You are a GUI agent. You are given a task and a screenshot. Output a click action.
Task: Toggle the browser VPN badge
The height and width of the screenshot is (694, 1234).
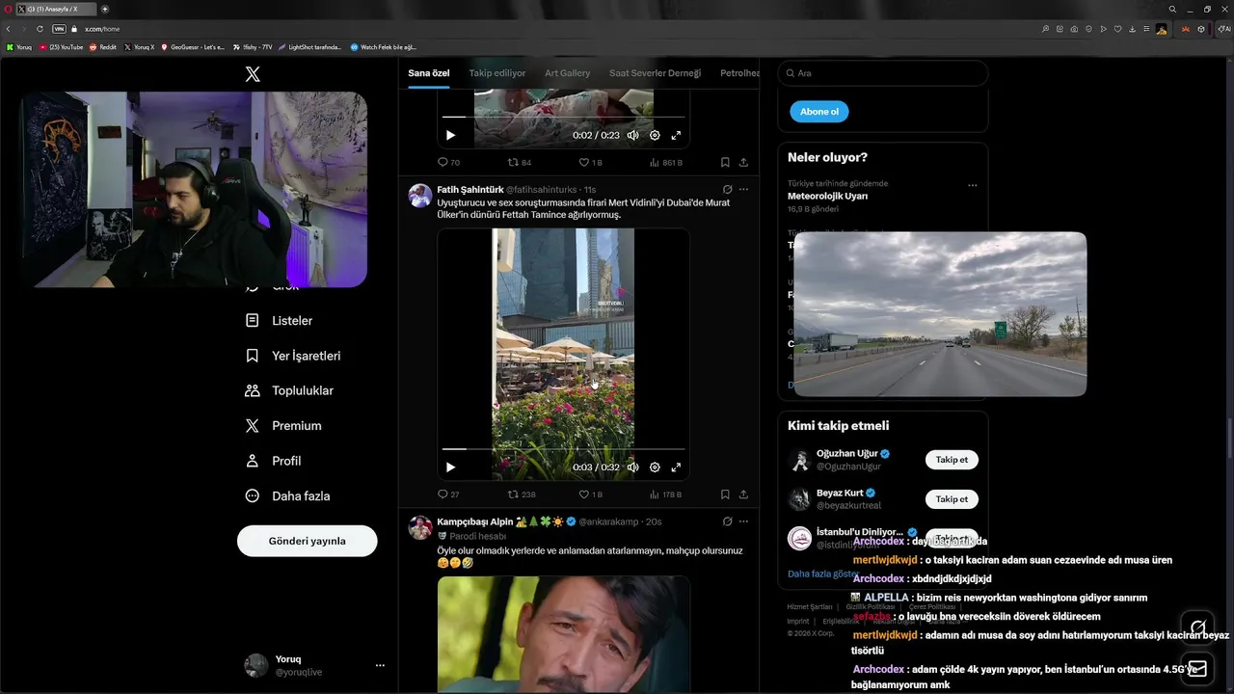[59, 29]
